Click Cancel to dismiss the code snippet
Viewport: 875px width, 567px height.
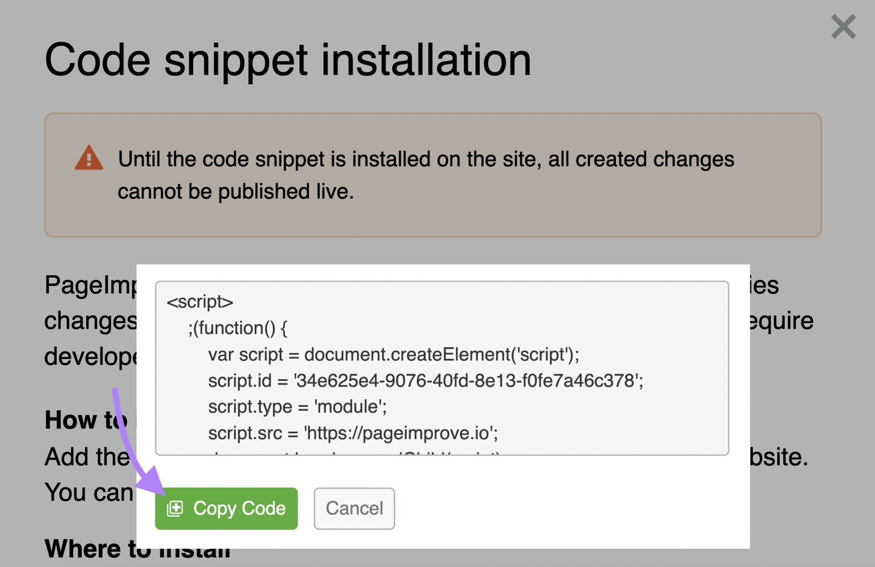354,509
